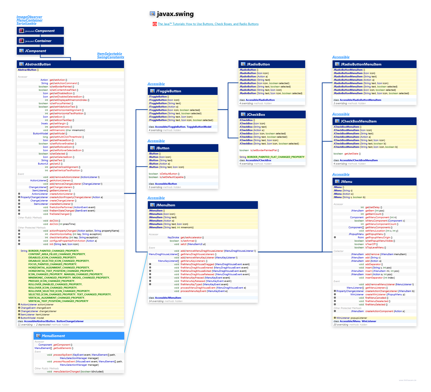The image size is (431, 392).
Task: Click Accessible link above JRadioButtonMenuItem
Action: [341, 57]
